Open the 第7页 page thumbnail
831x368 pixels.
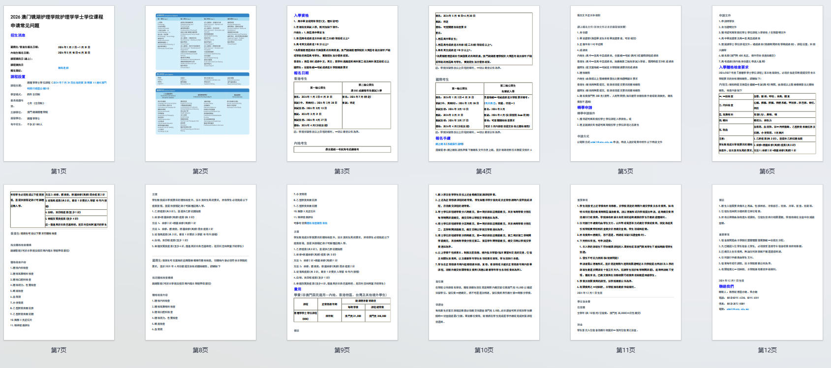pyautogui.click(x=59, y=262)
